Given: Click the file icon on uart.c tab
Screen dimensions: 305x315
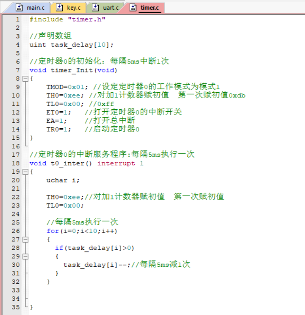Looking at the screenshot, I should tap(95, 8).
